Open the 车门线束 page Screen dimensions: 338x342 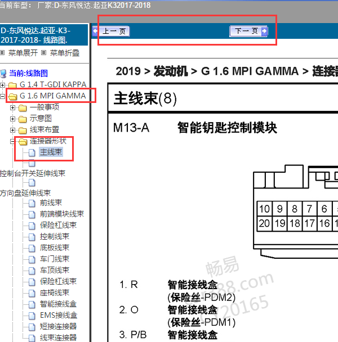[55, 259]
